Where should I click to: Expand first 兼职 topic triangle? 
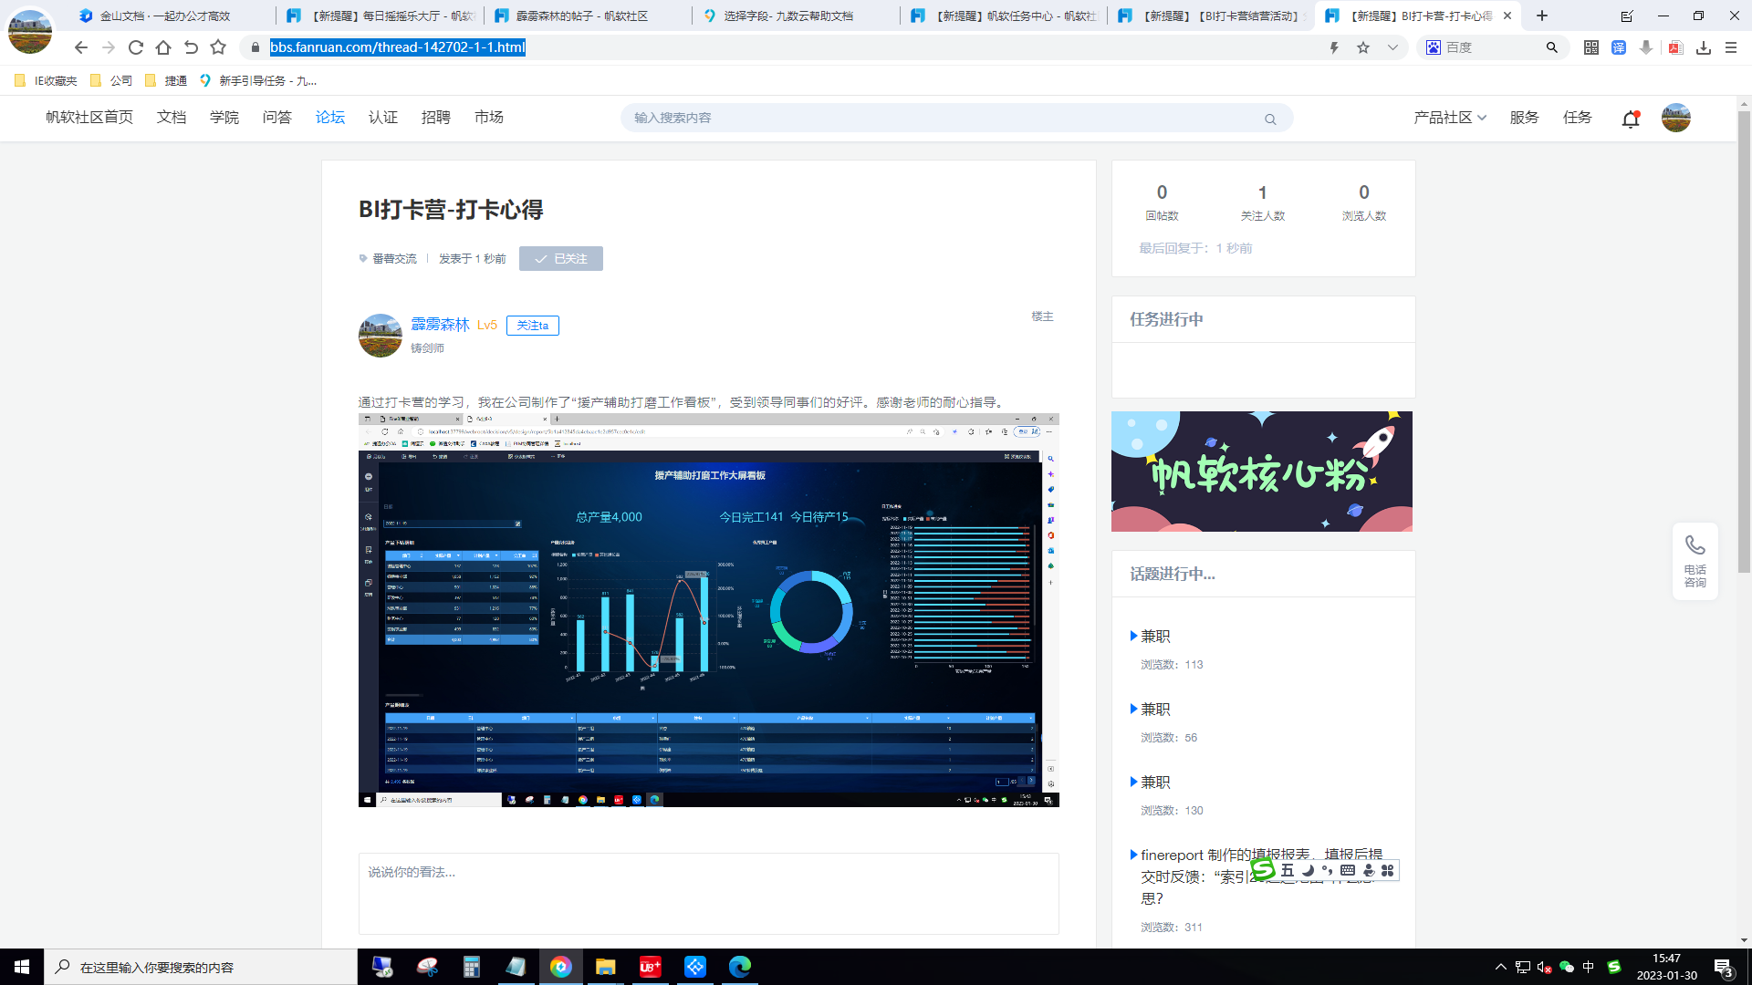1134,636
